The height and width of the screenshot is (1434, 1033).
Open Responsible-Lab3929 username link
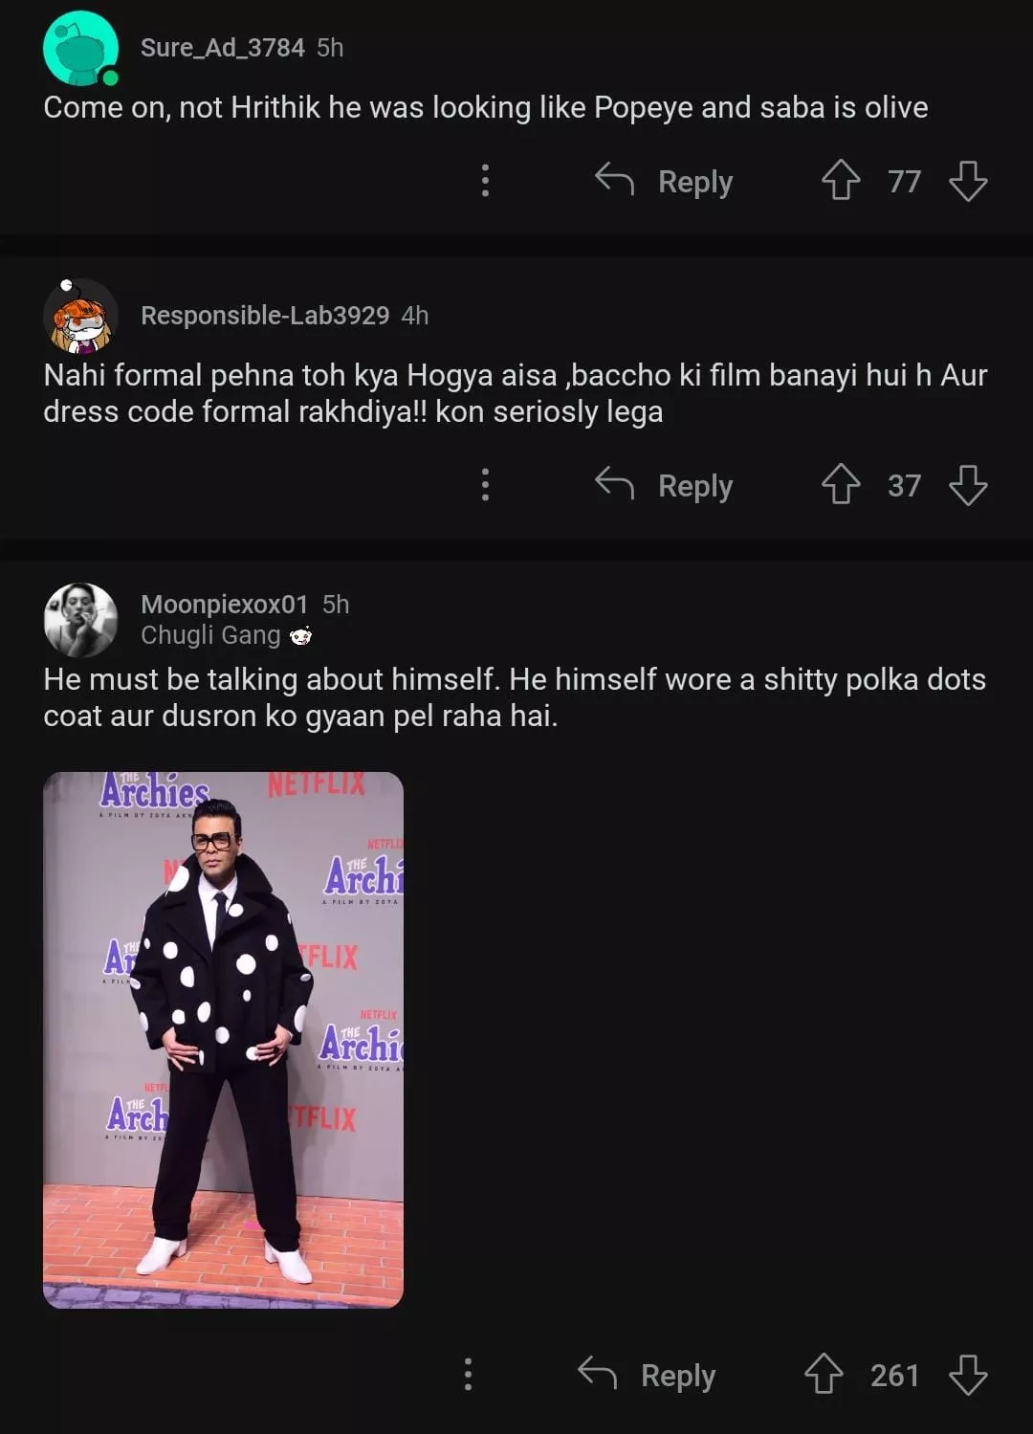(x=265, y=316)
